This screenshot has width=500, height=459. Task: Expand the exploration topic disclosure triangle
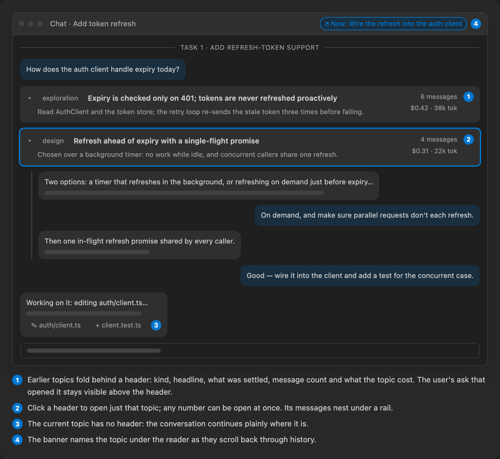pos(30,98)
